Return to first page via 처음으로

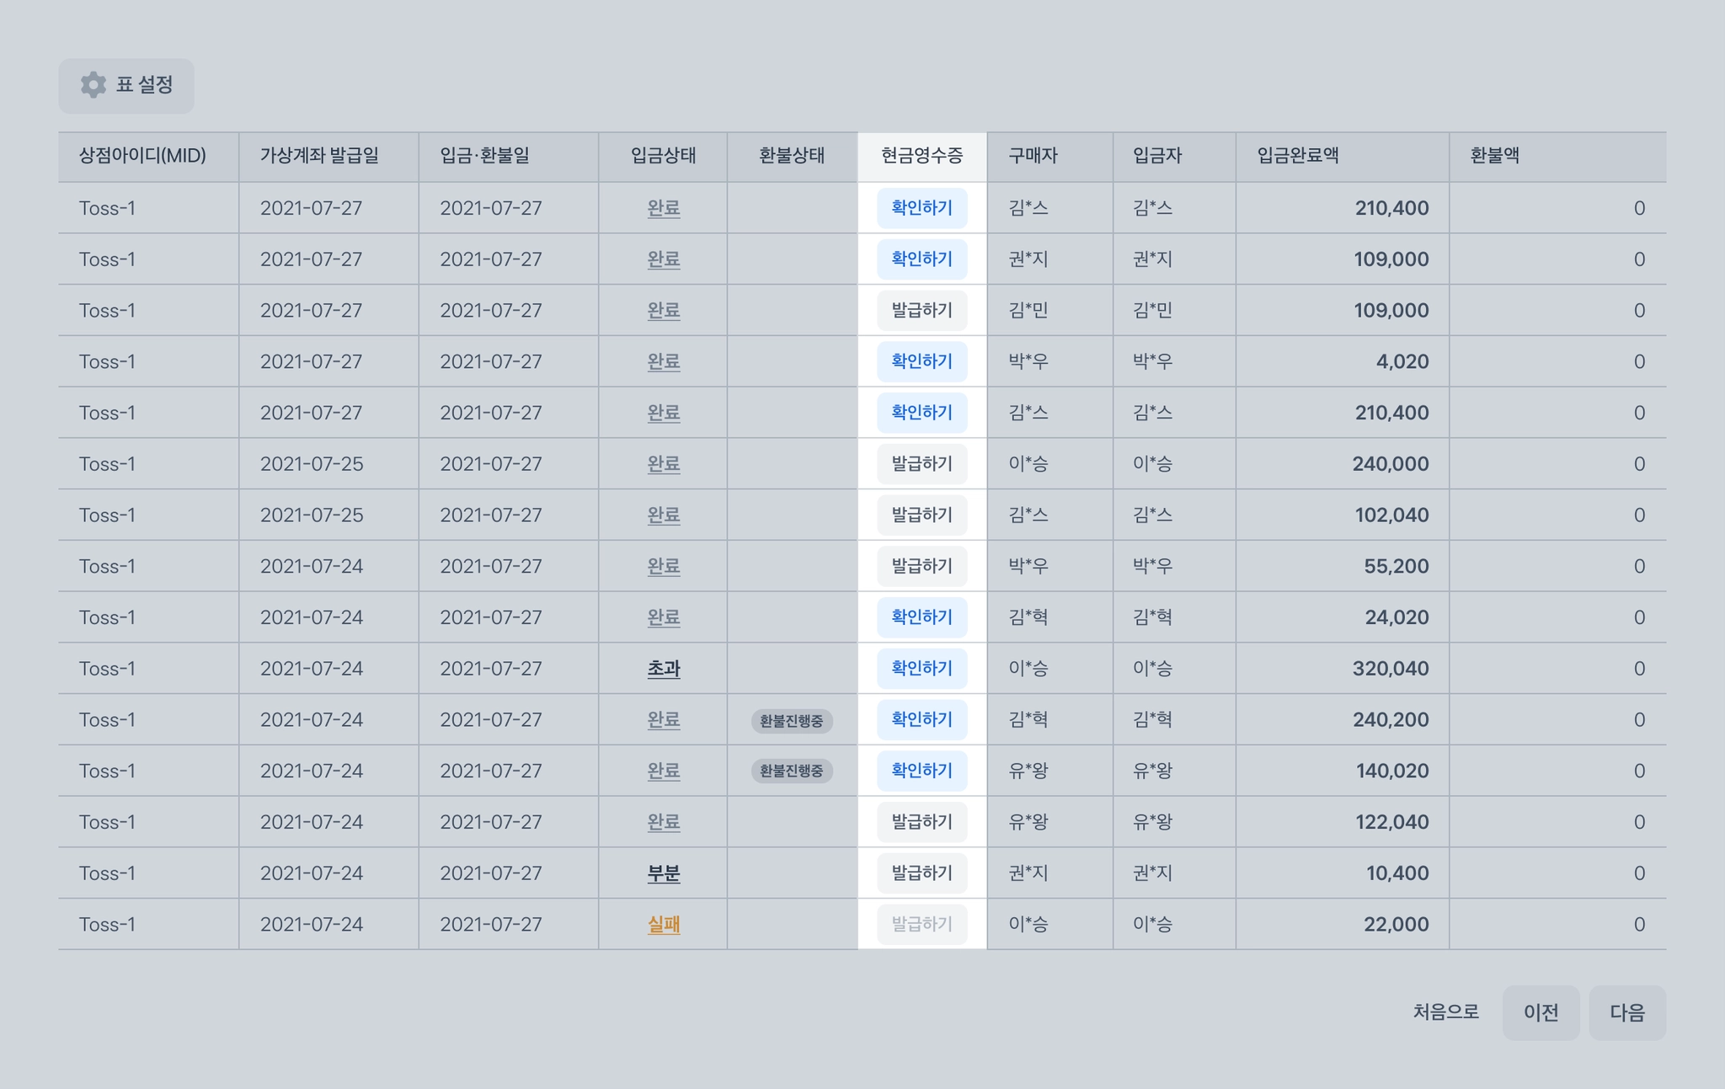click(x=1445, y=1012)
